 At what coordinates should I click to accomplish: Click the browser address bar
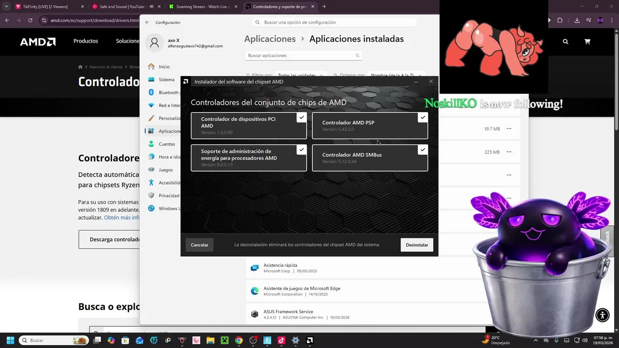[x=90, y=20]
